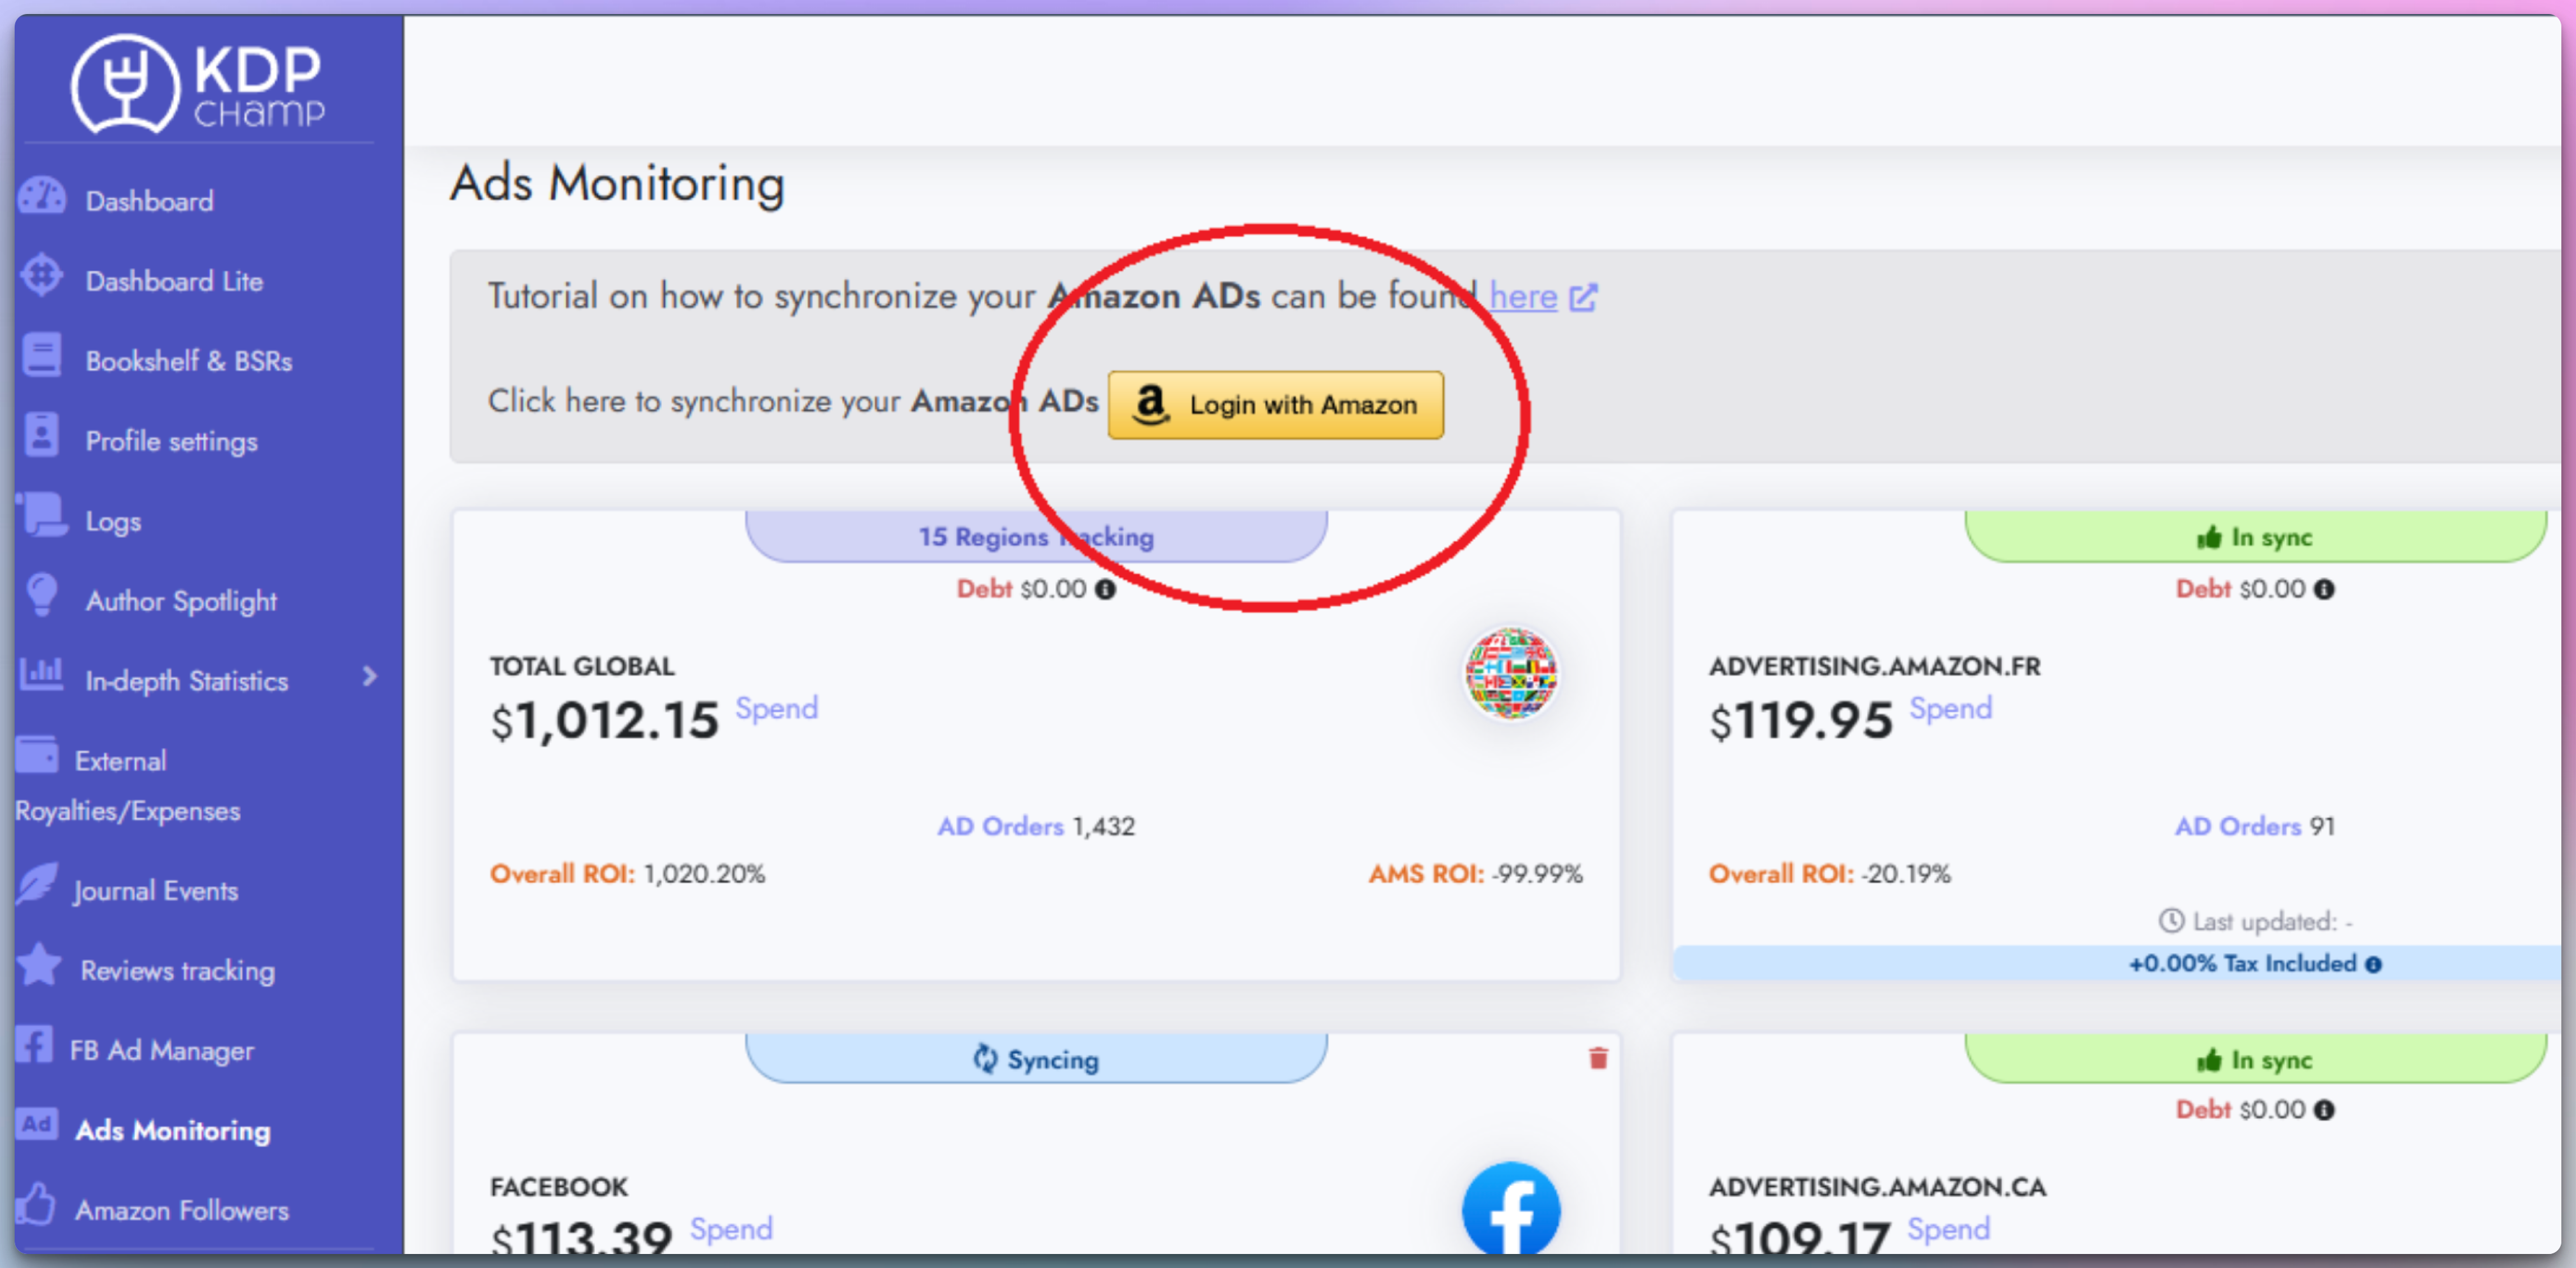2576x1268 pixels.
Task: Click In sync badge on Amazon.FR card
Action: [2255, 537]
